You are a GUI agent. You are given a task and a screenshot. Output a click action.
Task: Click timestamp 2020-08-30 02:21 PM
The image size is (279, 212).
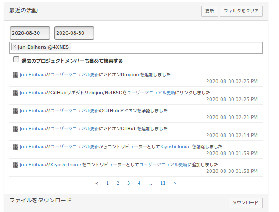pyautogui.click(x=232, y=117)
